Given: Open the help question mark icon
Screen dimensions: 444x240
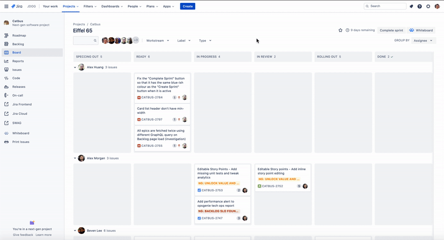Looking at the screenshot, I should 420,6.
